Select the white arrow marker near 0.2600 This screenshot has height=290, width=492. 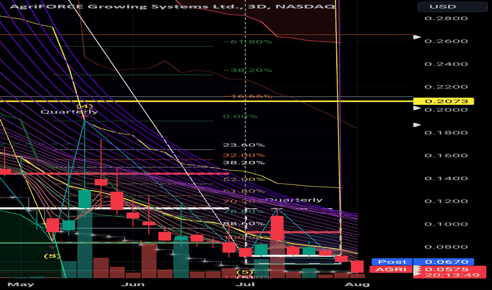(x=417, y=37)
